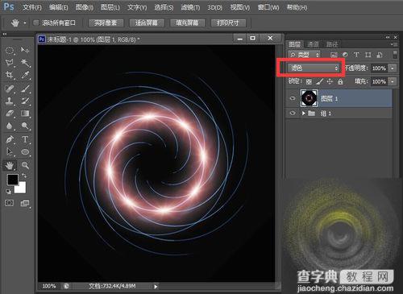The width and height of the screenshot is (403, 294).
Task: Swap foreground and background colors
Action: tap(24, 176)
